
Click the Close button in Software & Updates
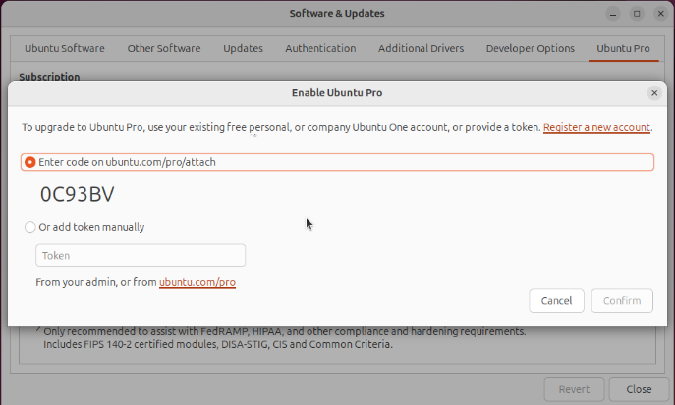(x=639, y=389)
